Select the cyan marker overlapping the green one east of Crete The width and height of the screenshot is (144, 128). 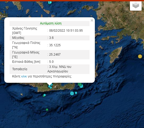tap(81, 86)
